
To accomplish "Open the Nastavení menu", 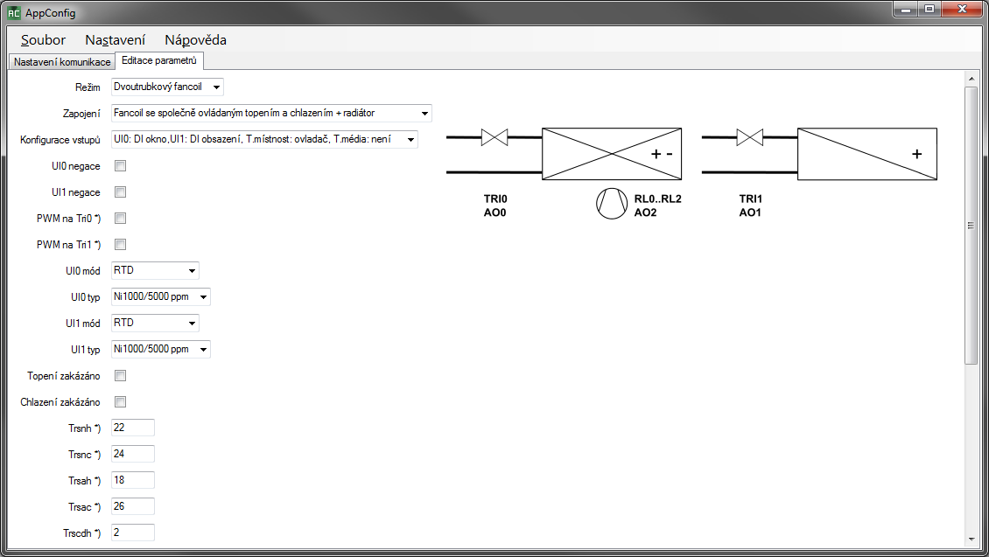I will click(115, 39).
